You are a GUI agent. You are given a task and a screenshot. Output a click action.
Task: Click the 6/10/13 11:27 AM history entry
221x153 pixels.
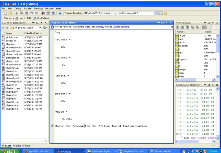pos(200,118)
